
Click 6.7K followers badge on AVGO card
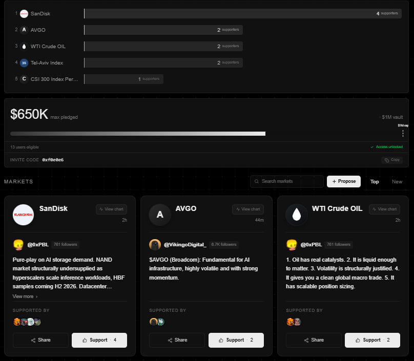point(224,244)
